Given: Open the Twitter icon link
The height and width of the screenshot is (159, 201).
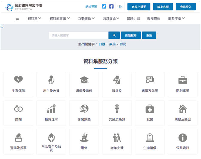Looking at the screenshot, I should [104, 6].
